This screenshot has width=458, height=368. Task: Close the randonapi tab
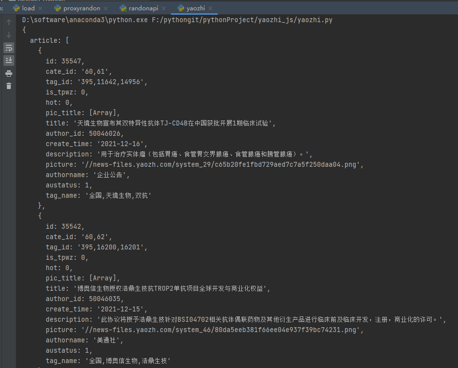[x=164, y=8]
